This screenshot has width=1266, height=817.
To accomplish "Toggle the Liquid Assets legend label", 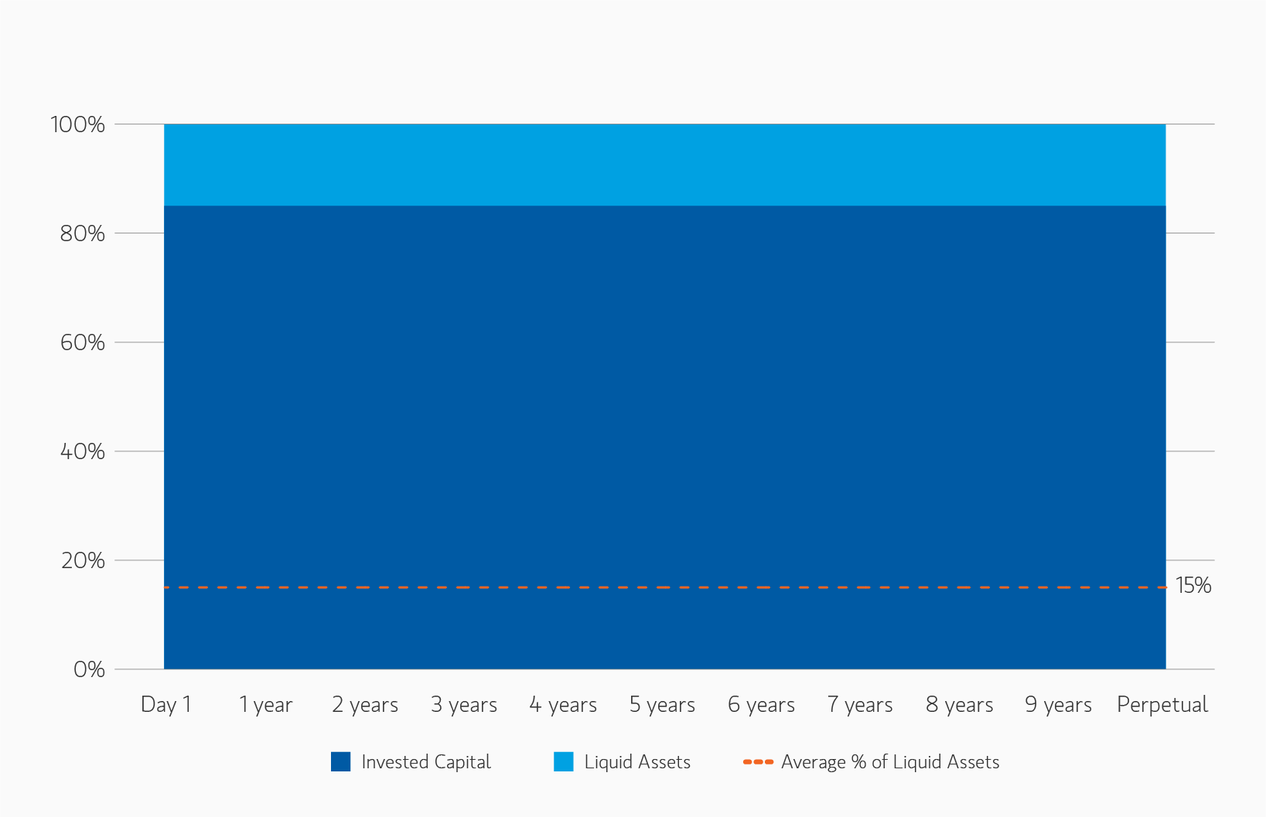I will pyautogui.click(x=637, y=762).
